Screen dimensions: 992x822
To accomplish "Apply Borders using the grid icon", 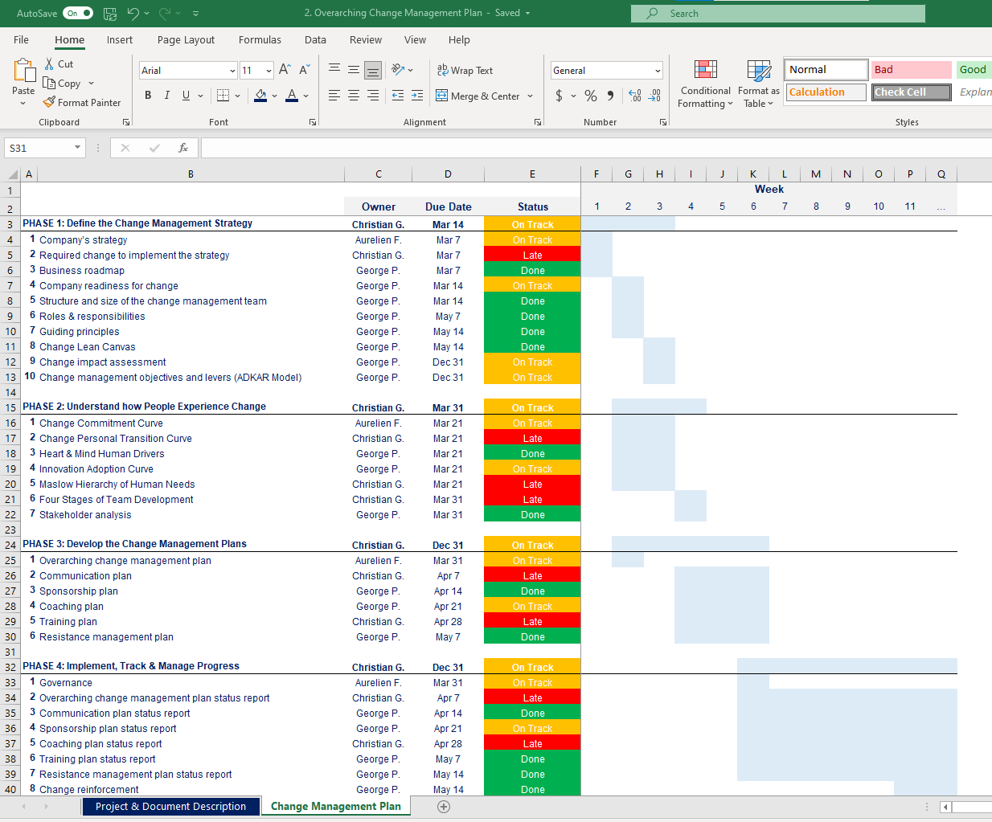I will click(223, 95).
